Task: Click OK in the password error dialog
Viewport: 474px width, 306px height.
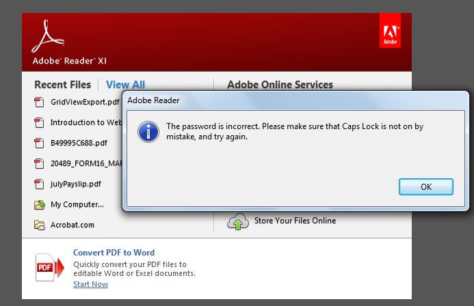Action: pos(426,186)
